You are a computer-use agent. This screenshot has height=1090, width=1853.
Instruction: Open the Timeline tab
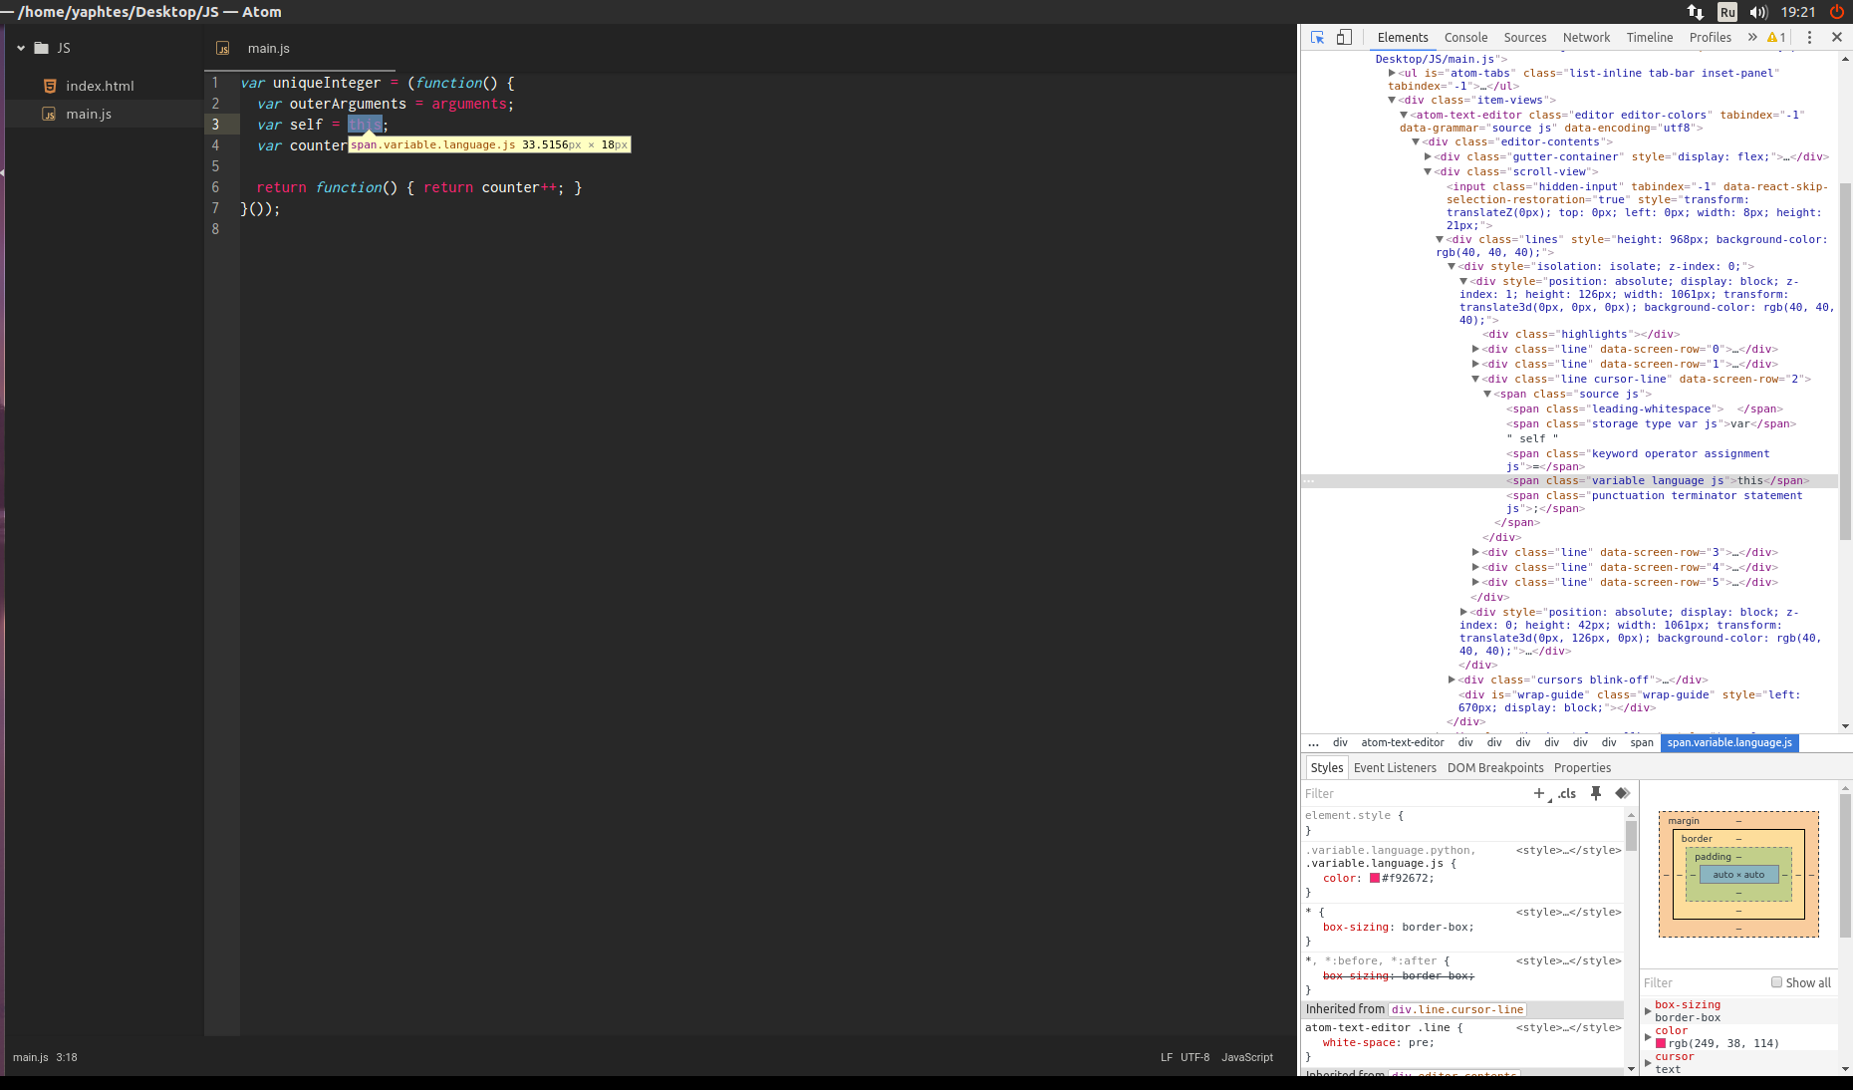click(1650, 37)
